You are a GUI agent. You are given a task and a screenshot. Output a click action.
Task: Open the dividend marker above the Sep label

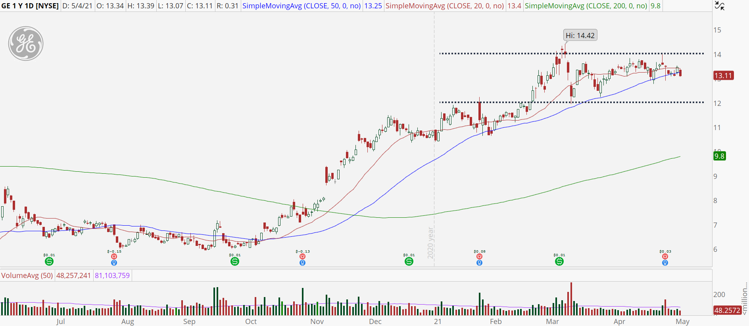(235, 261)
